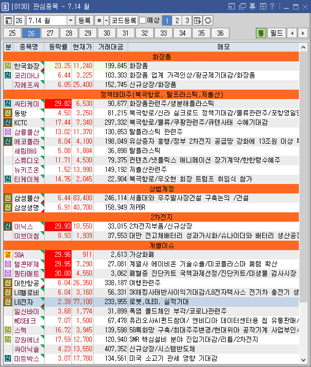Switch to group tab 30
311x367 pixels.
107,33
